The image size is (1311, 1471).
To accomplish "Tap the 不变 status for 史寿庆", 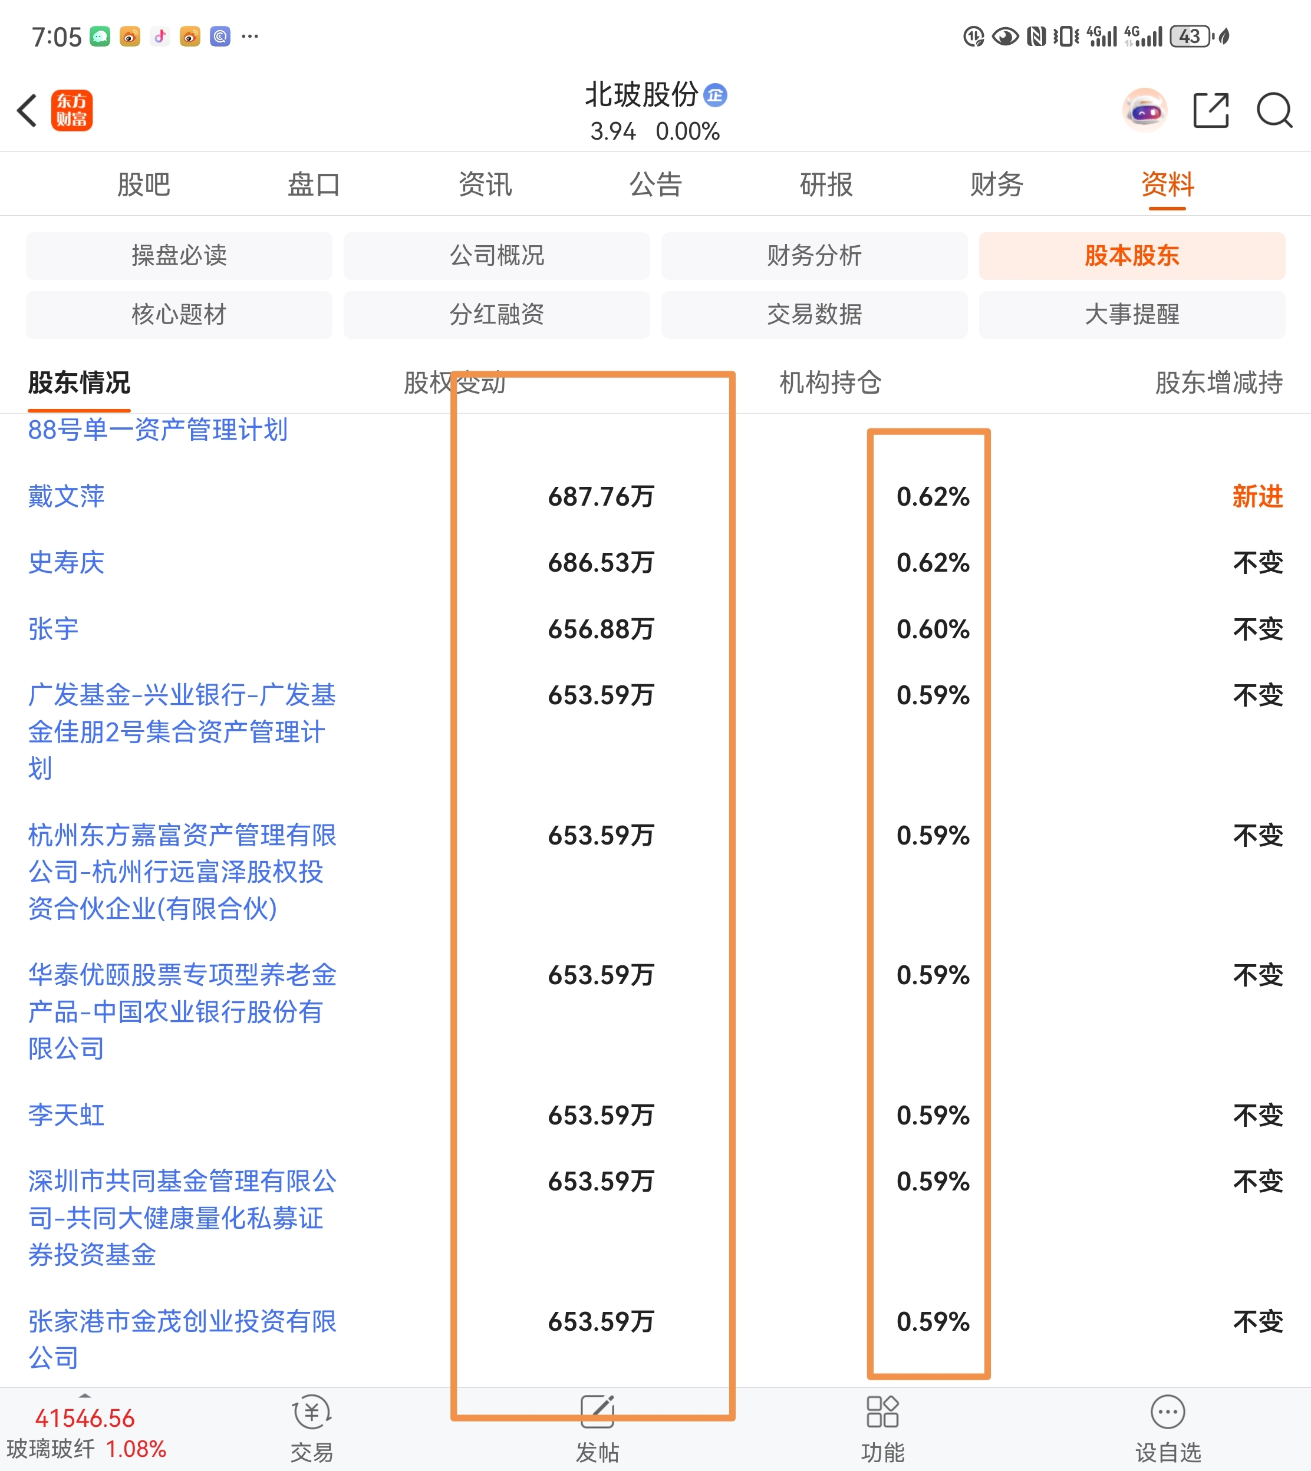I will pyautogui.click(x=1258, y=562).
